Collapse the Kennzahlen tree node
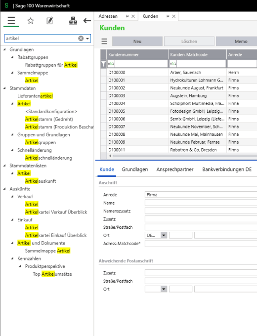257x336 pixels. [12, 258]
